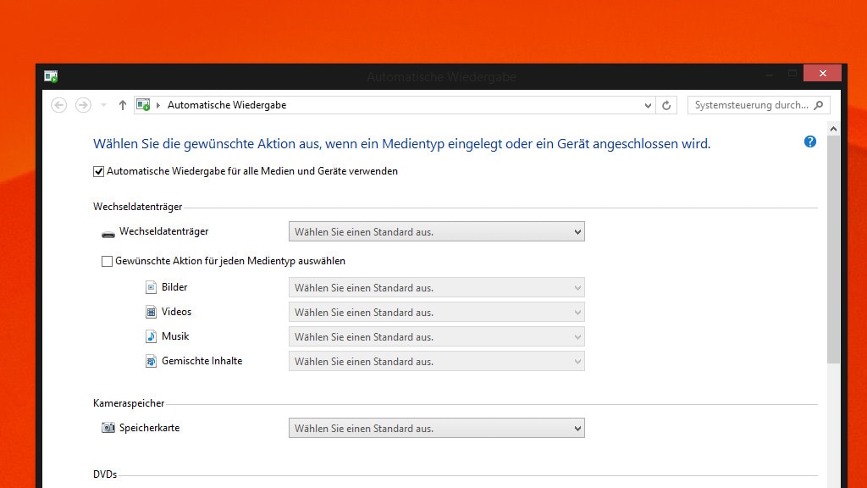Go up one level with up arrow

pyautogui.click(x=122, y=105)
